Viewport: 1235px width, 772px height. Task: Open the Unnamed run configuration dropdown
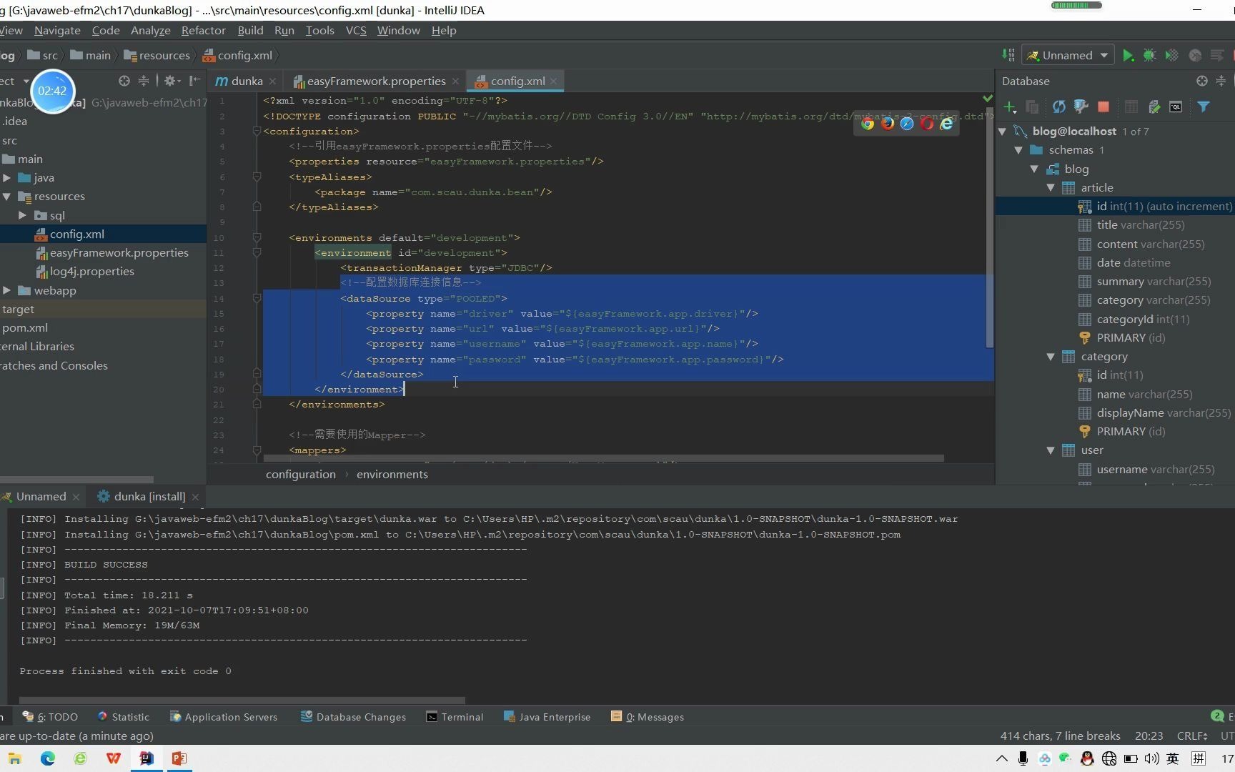(1068, 56)
